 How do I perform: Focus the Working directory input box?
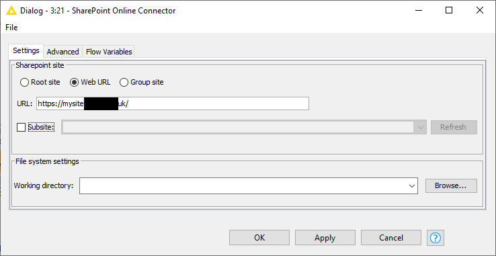click(243, 185)
